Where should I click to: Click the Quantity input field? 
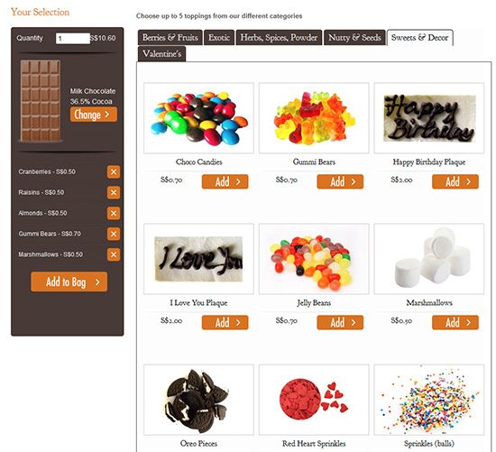point(73,38)
